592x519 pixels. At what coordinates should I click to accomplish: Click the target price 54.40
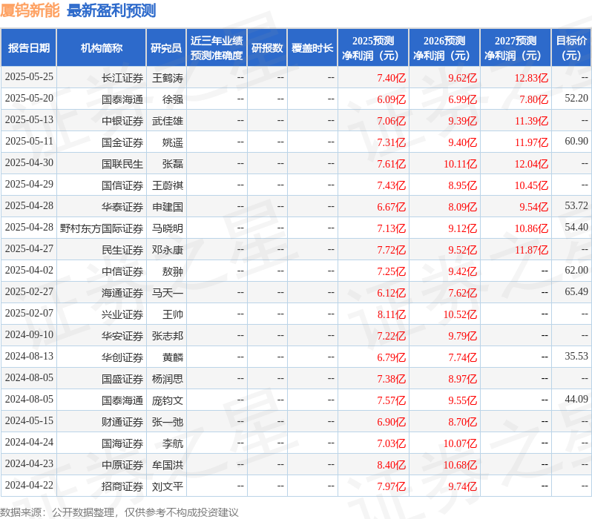(x=576, y=228)
